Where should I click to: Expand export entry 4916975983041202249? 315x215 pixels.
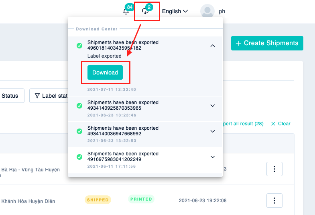(213, 157)
